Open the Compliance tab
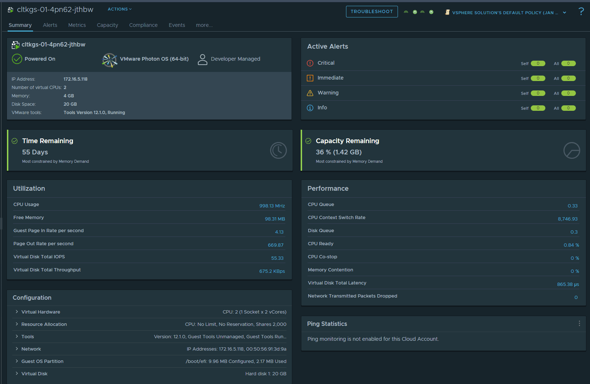The image size is (590, 384). pos(143,25)
